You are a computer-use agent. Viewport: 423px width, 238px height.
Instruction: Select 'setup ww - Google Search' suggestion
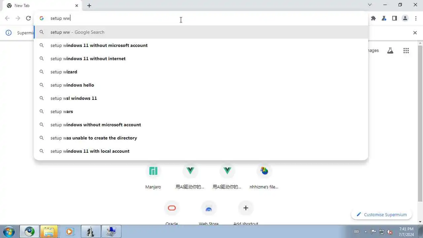[201, 32]
